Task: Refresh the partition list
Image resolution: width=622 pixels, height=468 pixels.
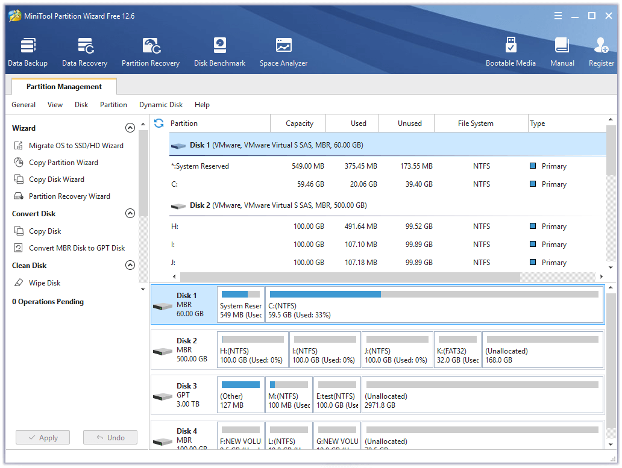Action: point(159,123)
